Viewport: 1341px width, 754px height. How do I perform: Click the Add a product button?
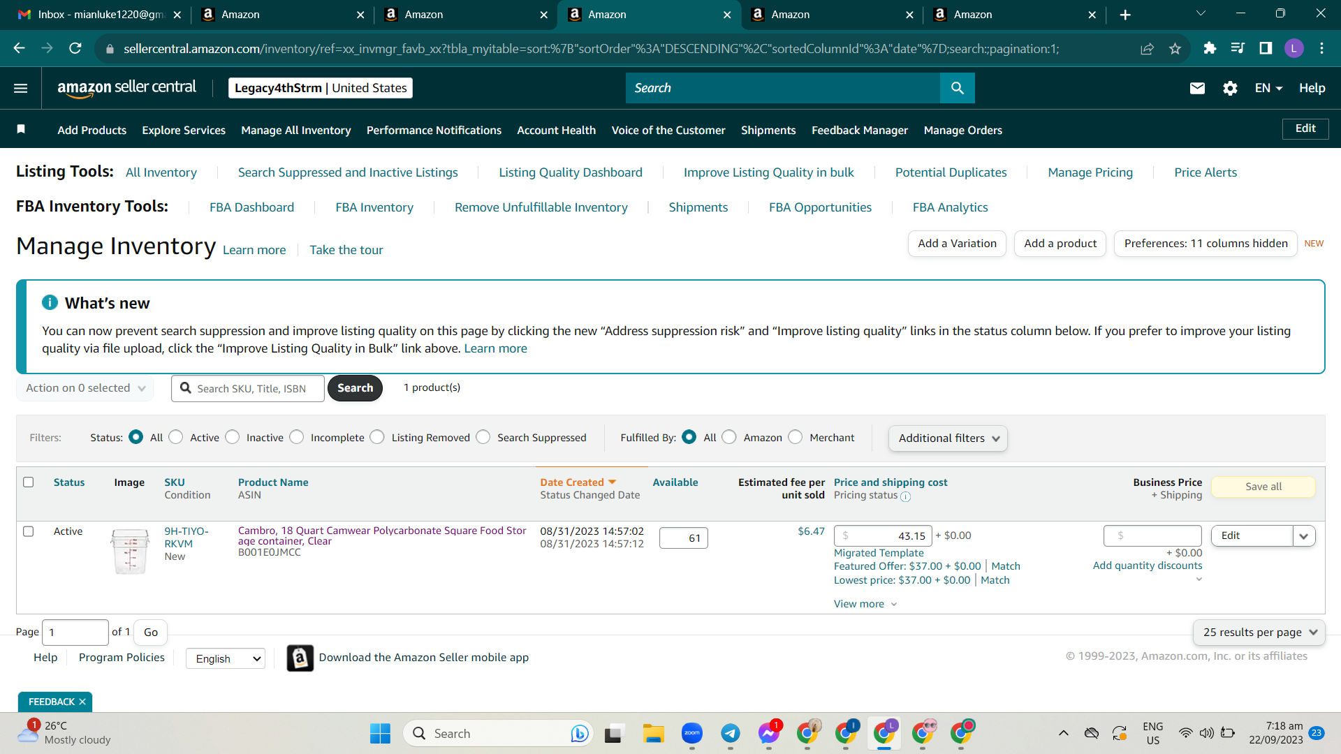tap(1060, 244)
